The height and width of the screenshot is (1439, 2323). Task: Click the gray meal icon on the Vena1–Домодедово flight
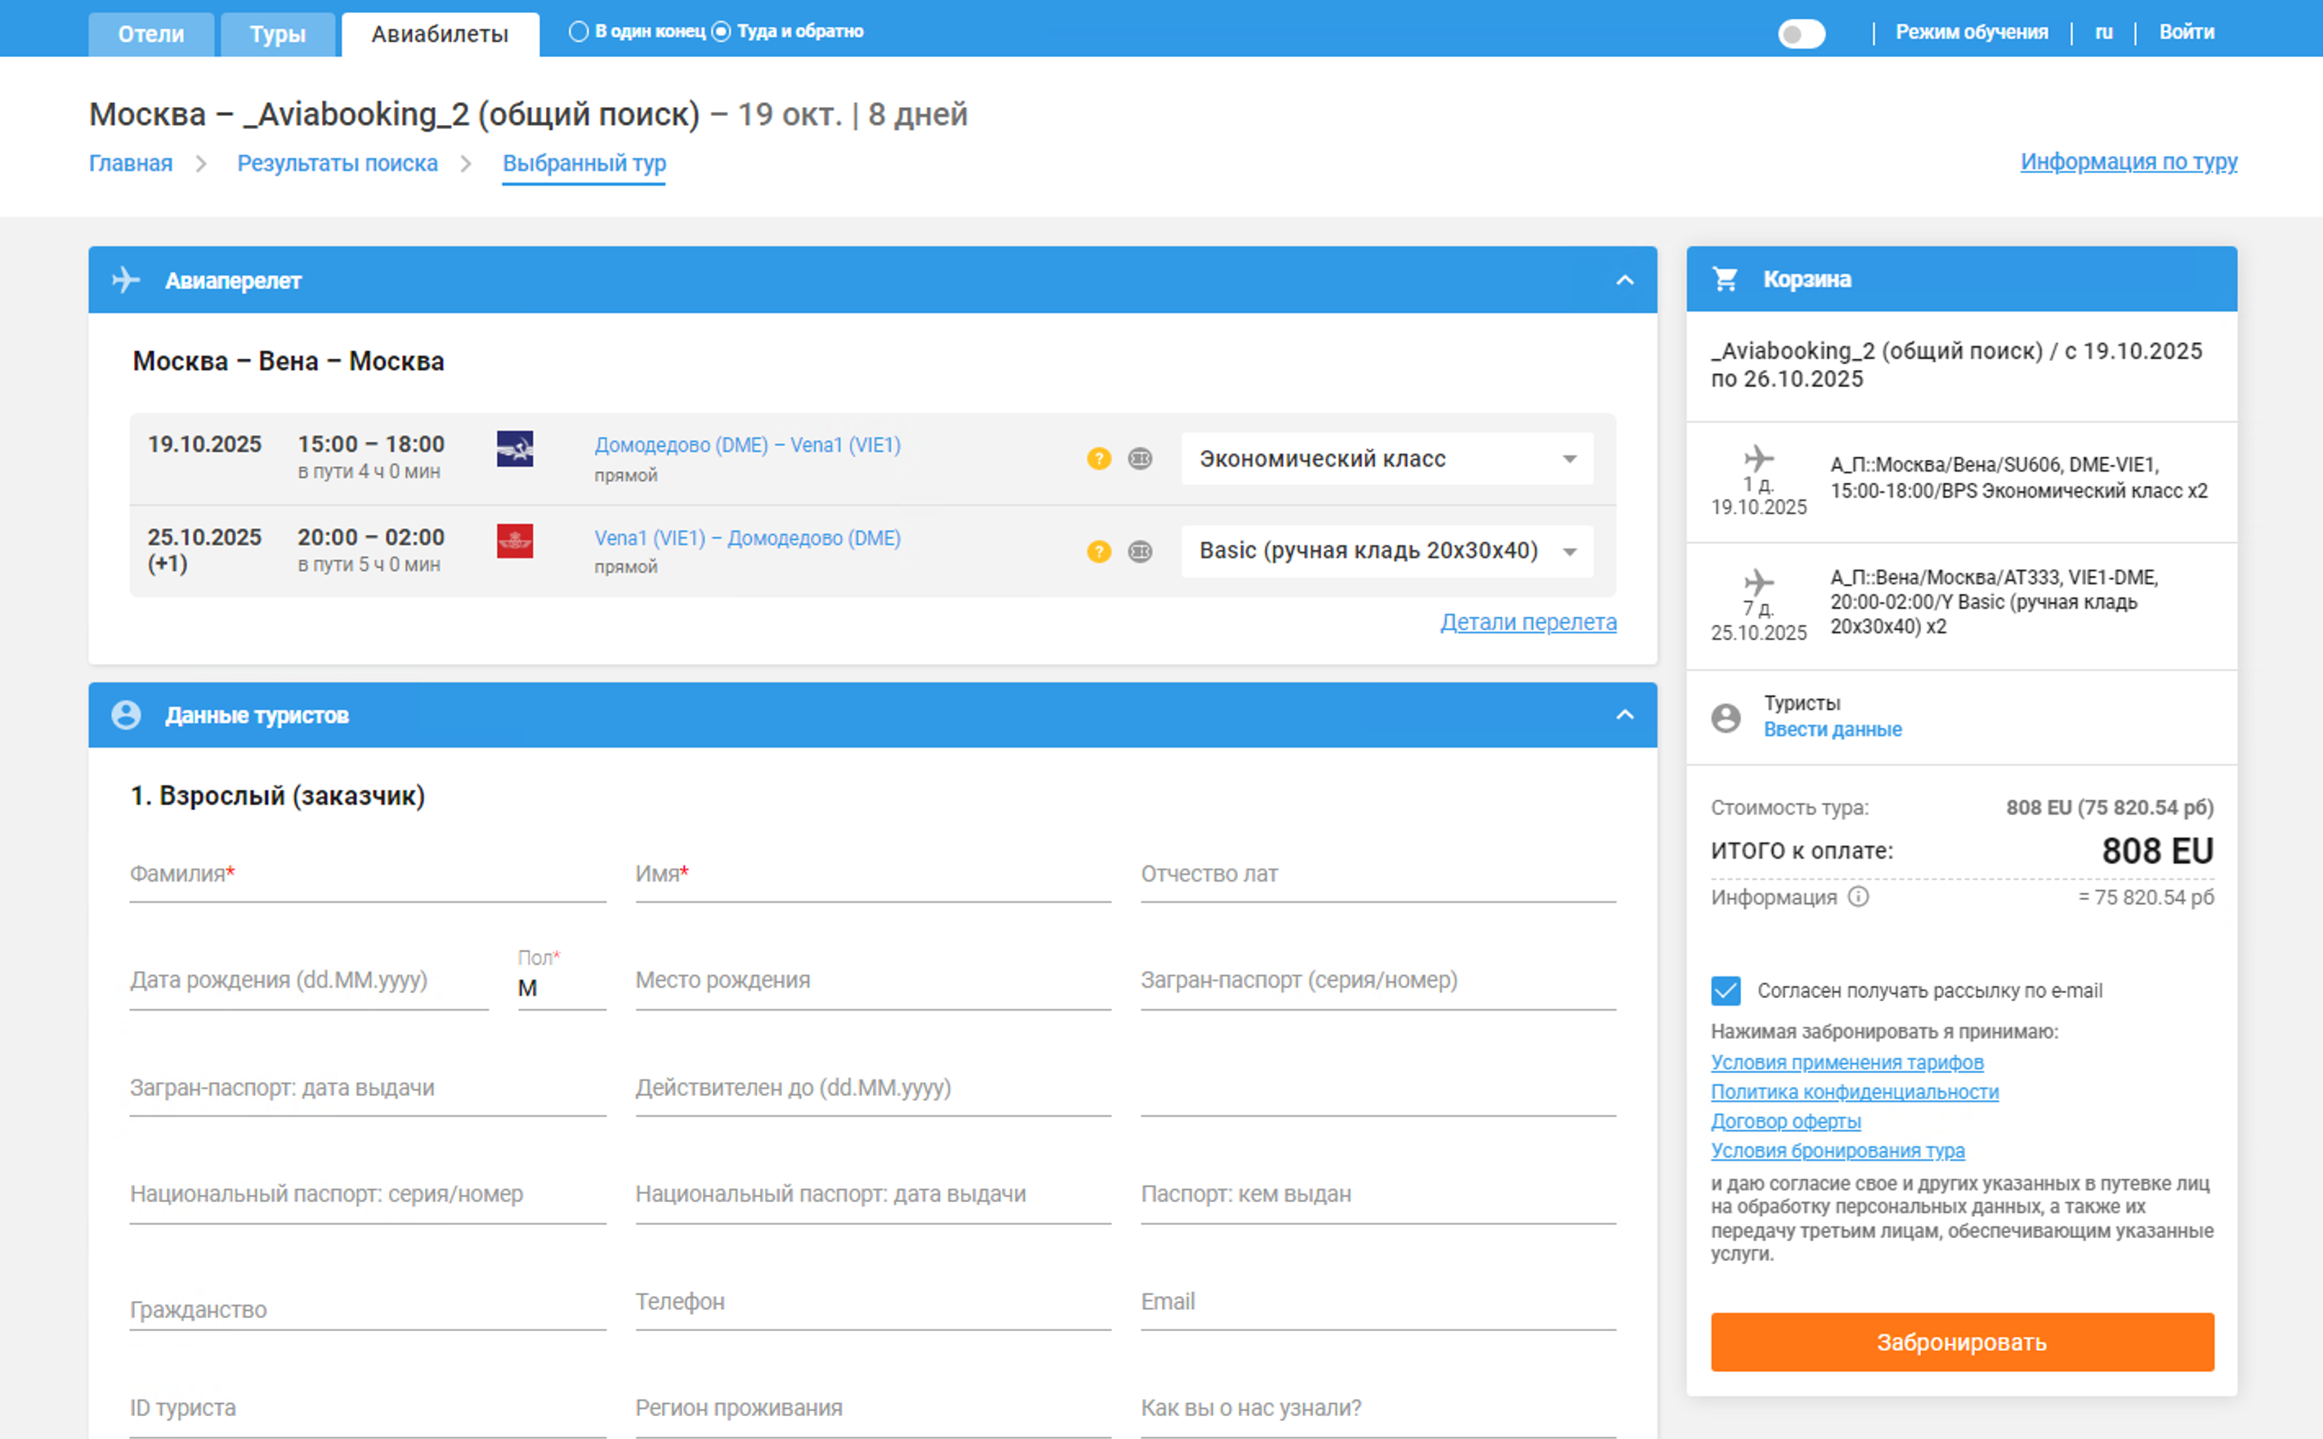1139,551
